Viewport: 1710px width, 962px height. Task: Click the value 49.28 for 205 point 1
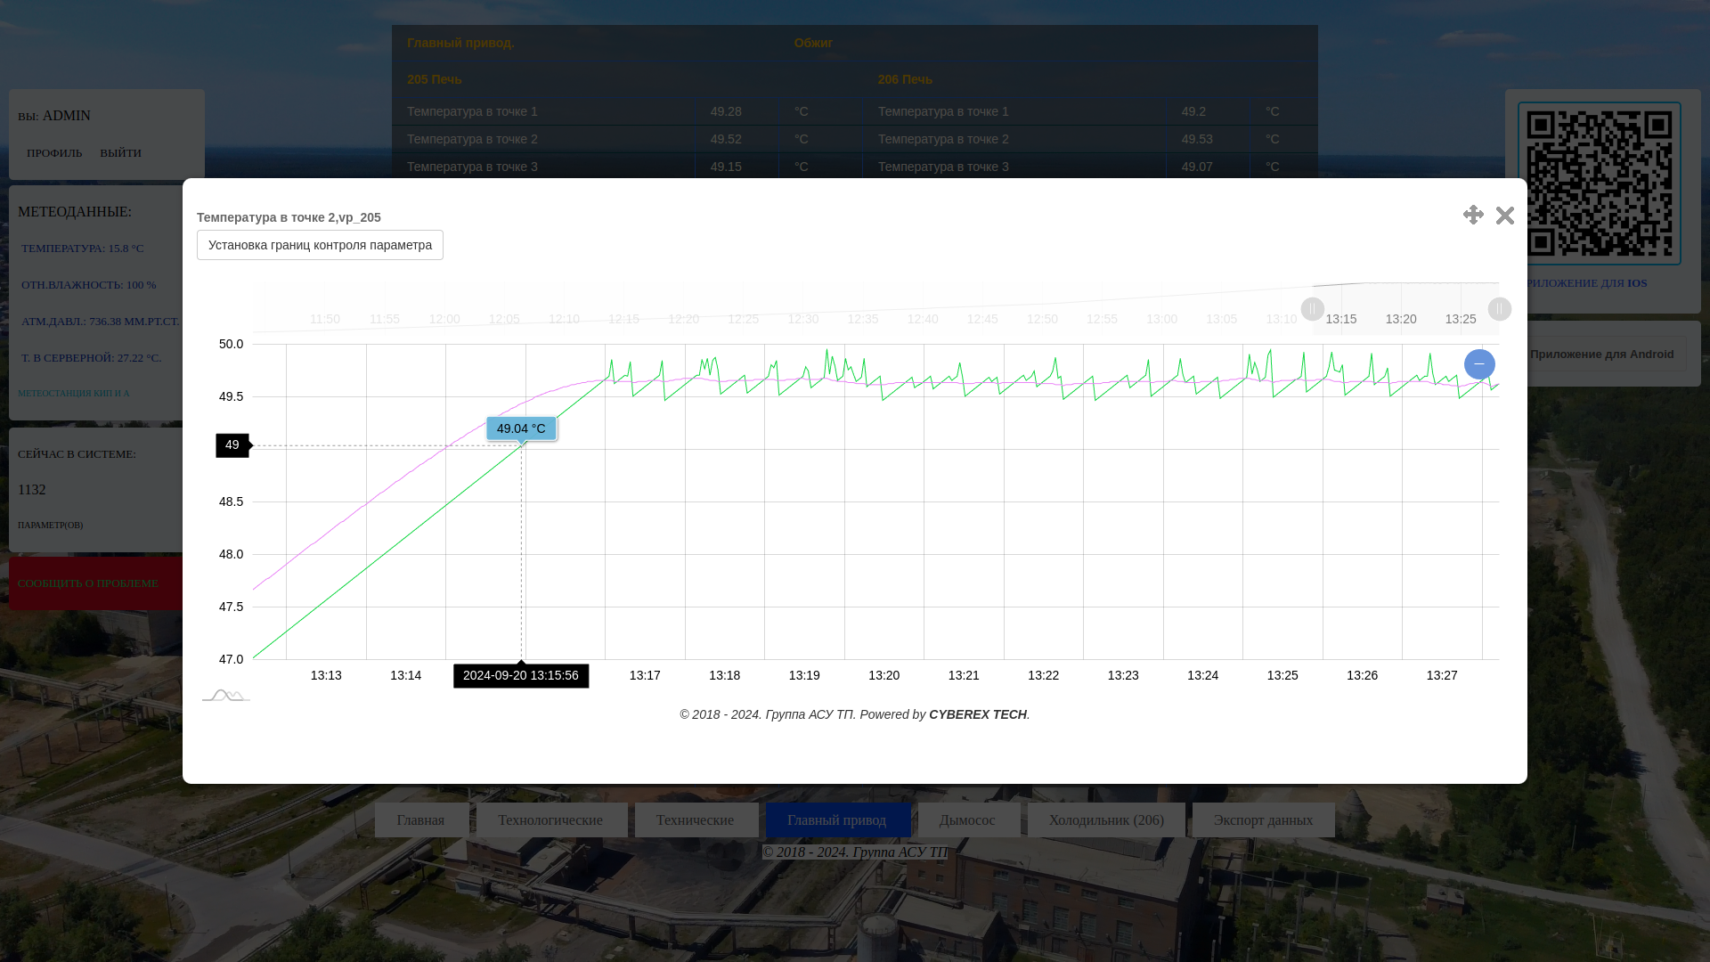[x=726, y=111]
